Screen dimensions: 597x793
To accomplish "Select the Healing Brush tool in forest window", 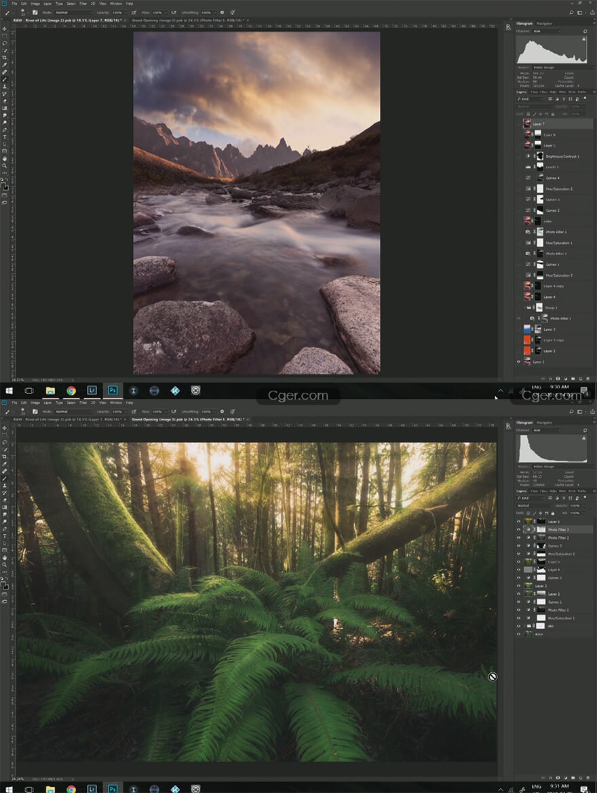I will tap(5, 471).
